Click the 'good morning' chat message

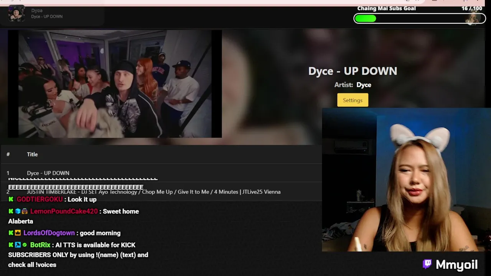point(100,233)
